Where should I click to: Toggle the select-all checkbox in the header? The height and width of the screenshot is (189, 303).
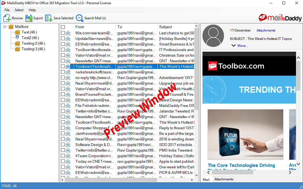[x=63, y=27]
